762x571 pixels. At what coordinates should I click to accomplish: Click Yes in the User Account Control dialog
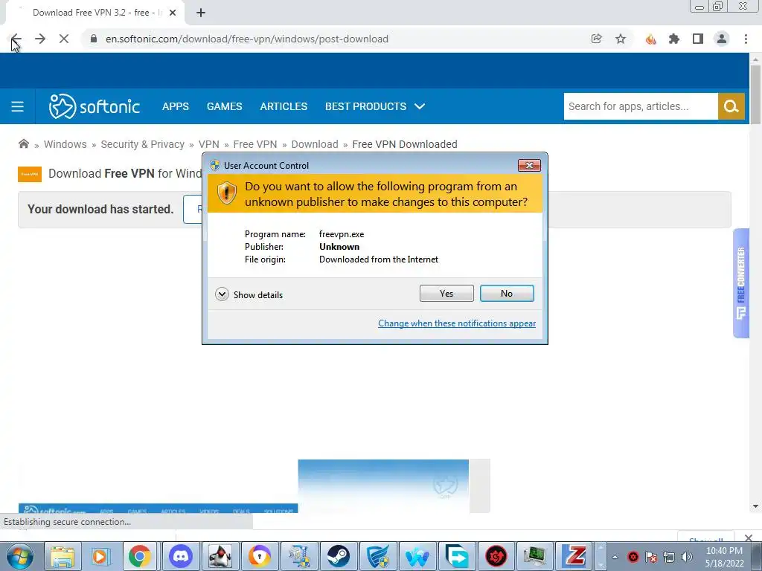point(446,293)
